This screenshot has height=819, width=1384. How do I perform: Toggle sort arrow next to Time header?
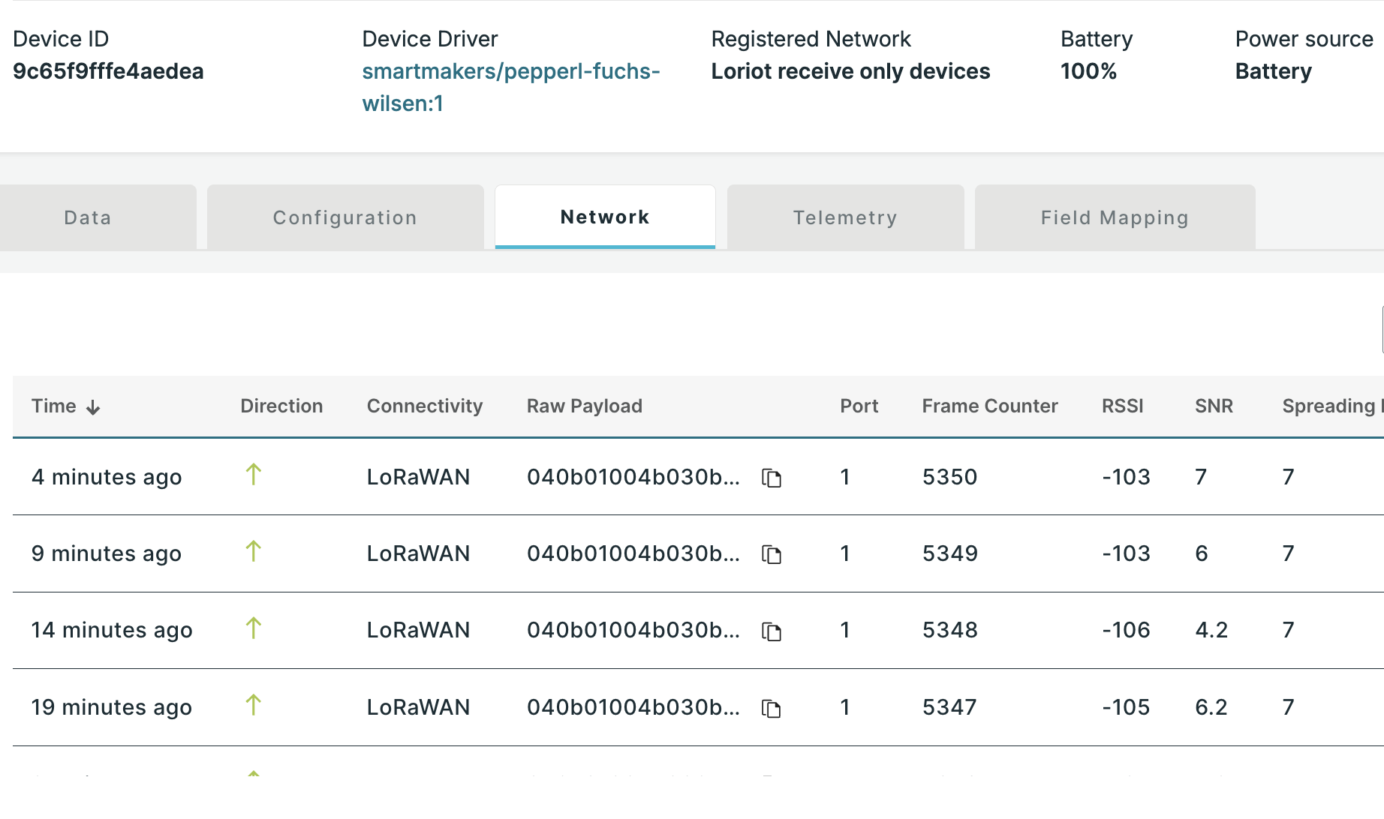point(93,407)
